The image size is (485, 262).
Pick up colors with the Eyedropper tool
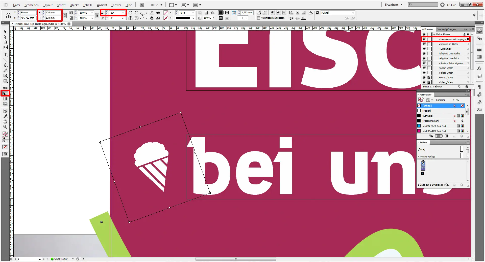pyautogui.click(x=5, y=116)
